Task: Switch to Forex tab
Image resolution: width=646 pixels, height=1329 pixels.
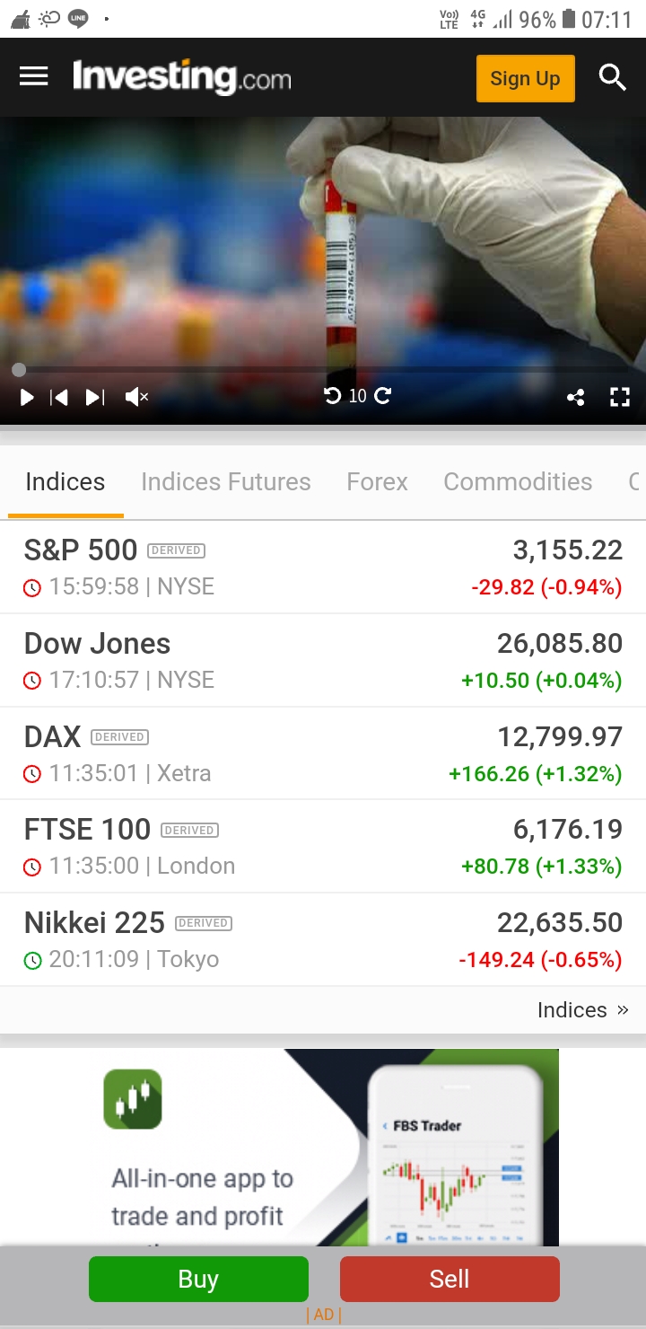Action: (x=377, y=482)
